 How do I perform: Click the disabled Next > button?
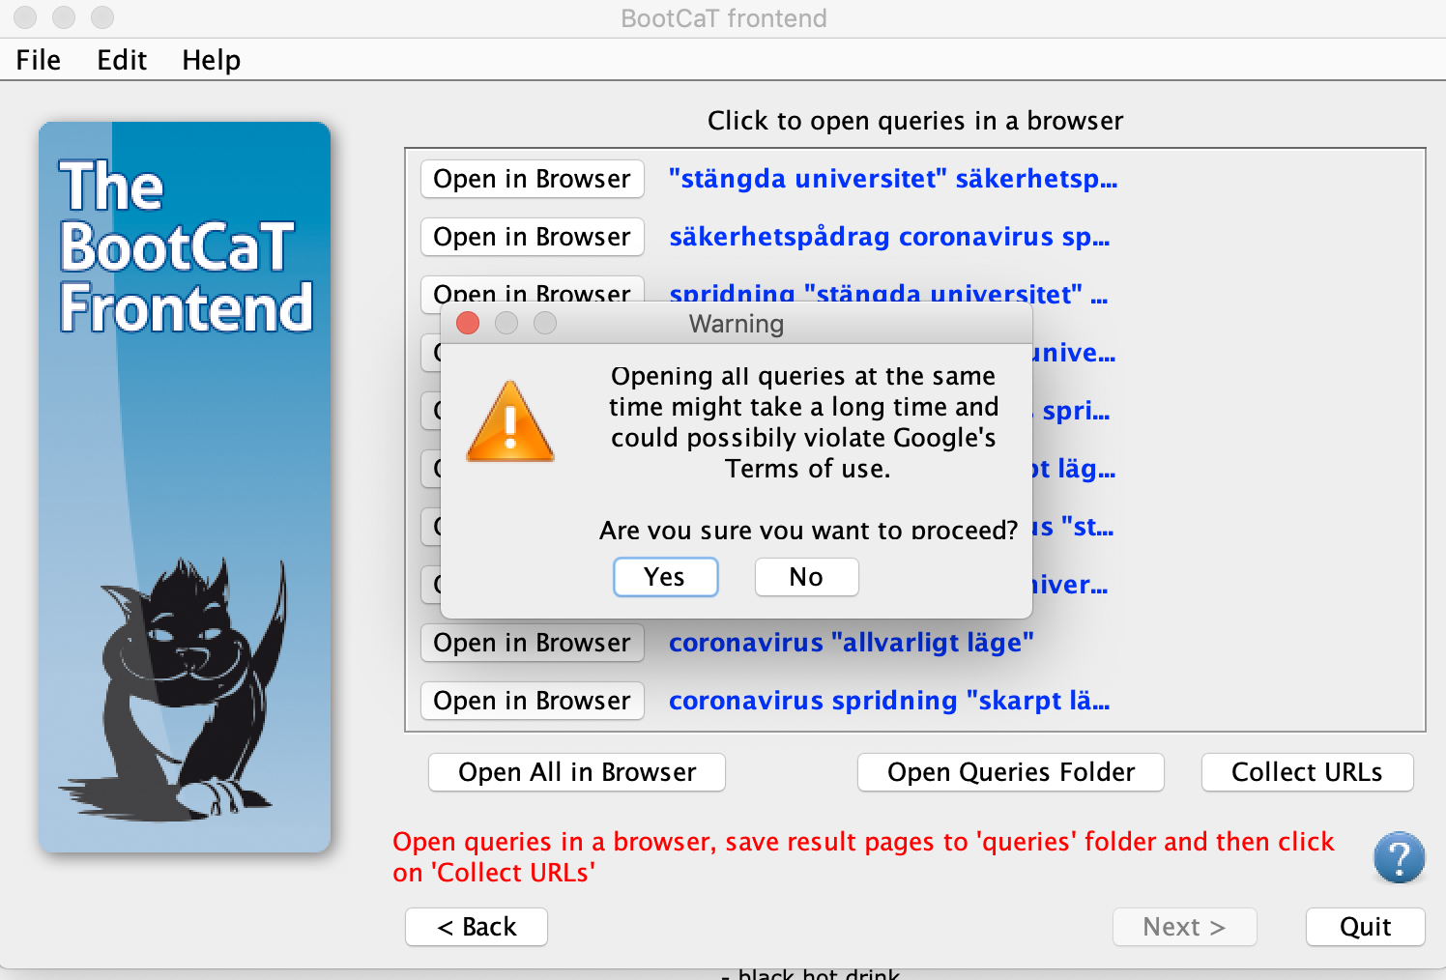[x=1184, y=927]
